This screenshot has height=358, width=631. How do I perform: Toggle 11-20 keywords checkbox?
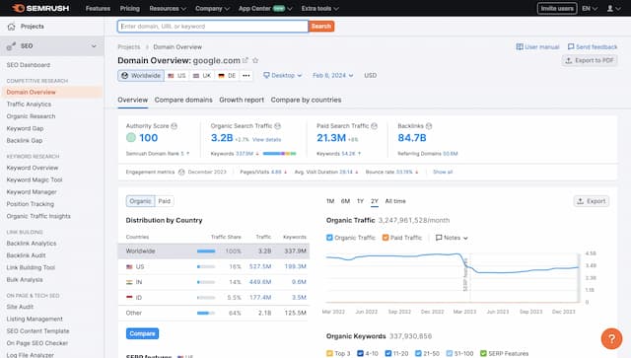pyautogui.click(x=388, y=353)
